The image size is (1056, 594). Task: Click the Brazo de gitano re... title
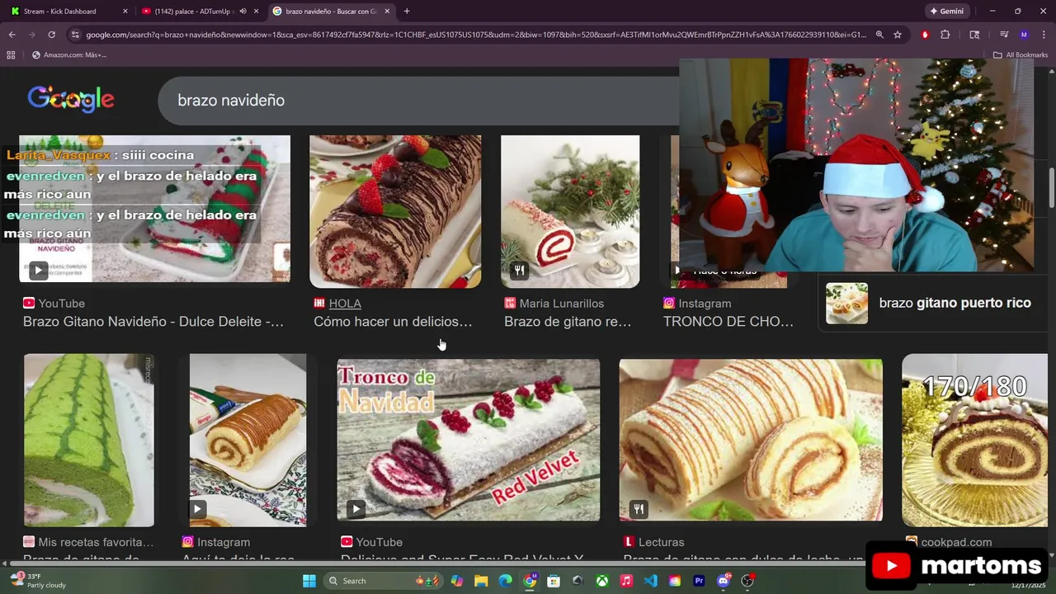tap(568, 322)
